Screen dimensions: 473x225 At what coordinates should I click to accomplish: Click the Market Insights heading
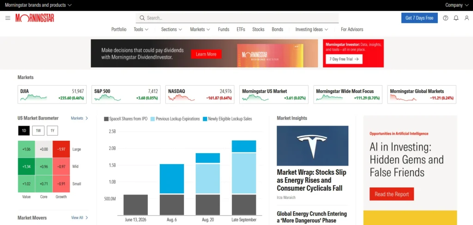(292, 118)
